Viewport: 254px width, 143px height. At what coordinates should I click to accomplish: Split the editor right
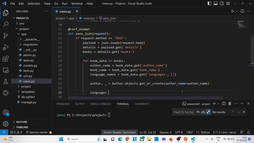[242, 11]
